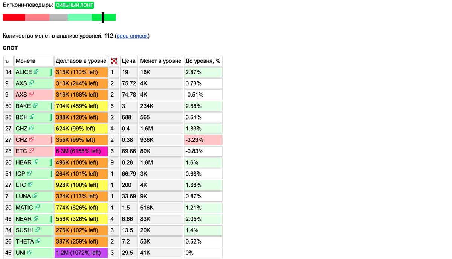
Task: Open the external link icon beside LUNA
Action: tap(35, 196)
